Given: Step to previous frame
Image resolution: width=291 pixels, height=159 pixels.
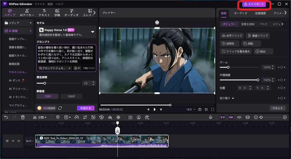Looking at the screenshot, I should (148, 110).
